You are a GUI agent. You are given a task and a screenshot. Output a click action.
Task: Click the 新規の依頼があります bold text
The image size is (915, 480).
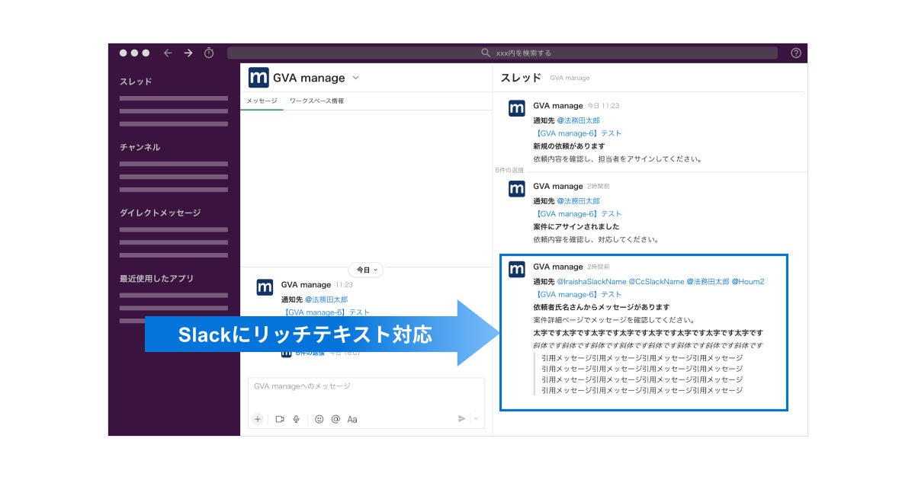(569, 146)
